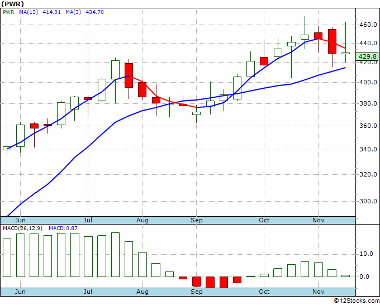The height and width of the screenshot is (305, 380).
Task: Click Nov on the price chart time axis
Action: coord(318,221)
